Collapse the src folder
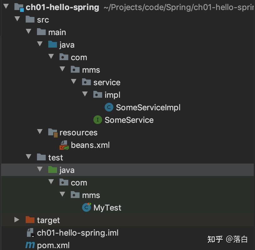The height and width of the screenshot is (250, 255). click(17, 19)
